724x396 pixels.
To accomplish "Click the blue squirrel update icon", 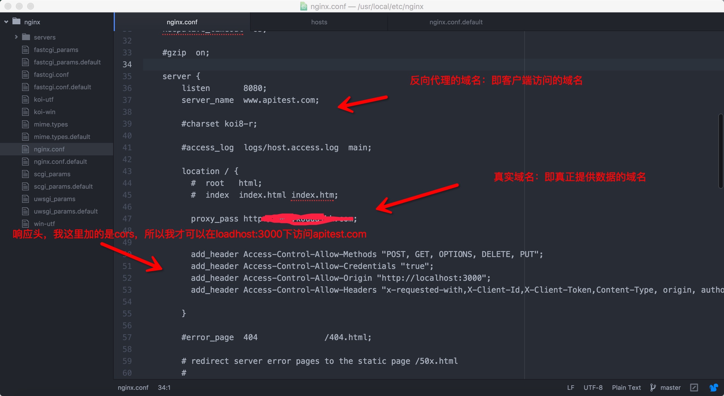I will tap(714, 387).
